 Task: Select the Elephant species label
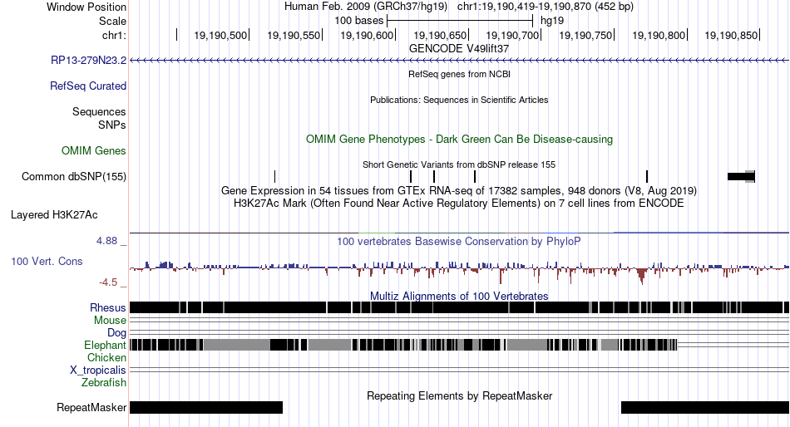point(106,345)
